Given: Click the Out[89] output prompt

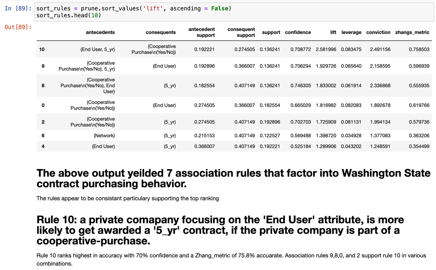Looking at the screenshot, I should [x=18, y=27].
